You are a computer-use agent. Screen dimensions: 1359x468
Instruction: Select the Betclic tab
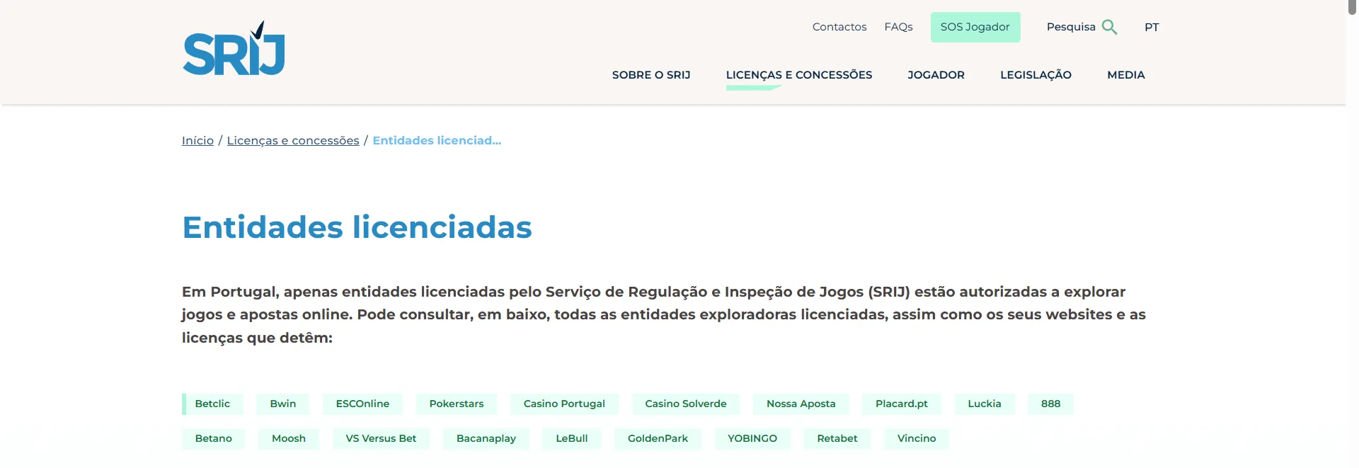pyautogui.click(x=212, y=404)
